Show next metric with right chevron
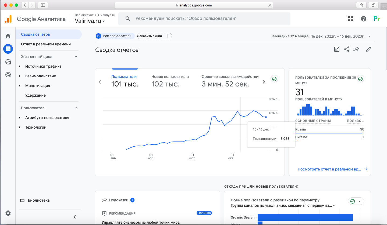387x225 pixels. [264, 82]
